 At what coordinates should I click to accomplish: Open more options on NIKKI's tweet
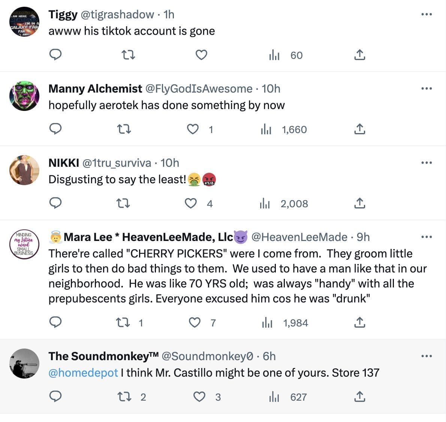coord(427,163)
